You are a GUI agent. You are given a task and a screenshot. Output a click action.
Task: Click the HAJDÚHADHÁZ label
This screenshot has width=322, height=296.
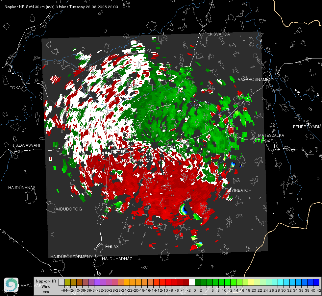tap(117, 259)
